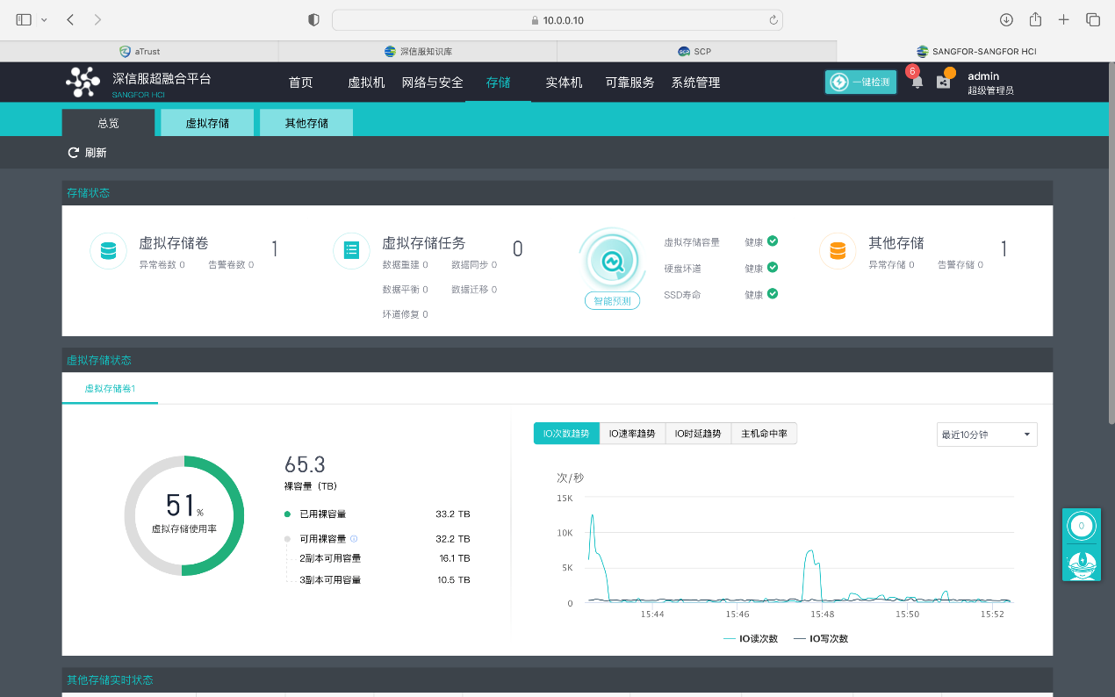This screenshot has width=1115, height=697.
Task: Click the info icon beside 可用裸容量
Action: 354,539
